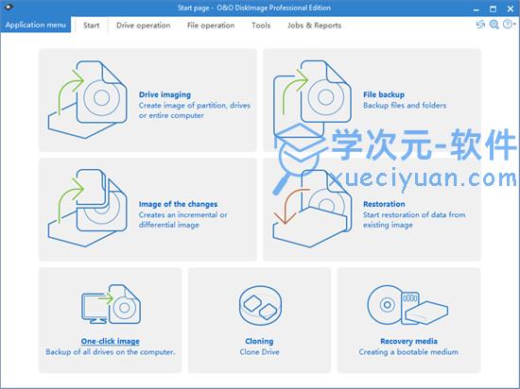
Task: Open the Jobs & Reports tab
Action: point(314,25)
